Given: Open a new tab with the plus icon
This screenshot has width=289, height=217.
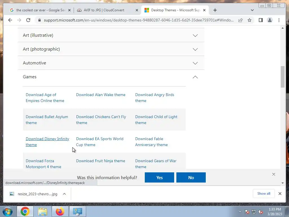Looking at the screenshot, I should [215, 10].
